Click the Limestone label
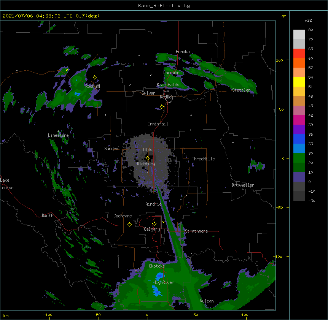This screenshot has height=320, width=328. coord(58,135)
